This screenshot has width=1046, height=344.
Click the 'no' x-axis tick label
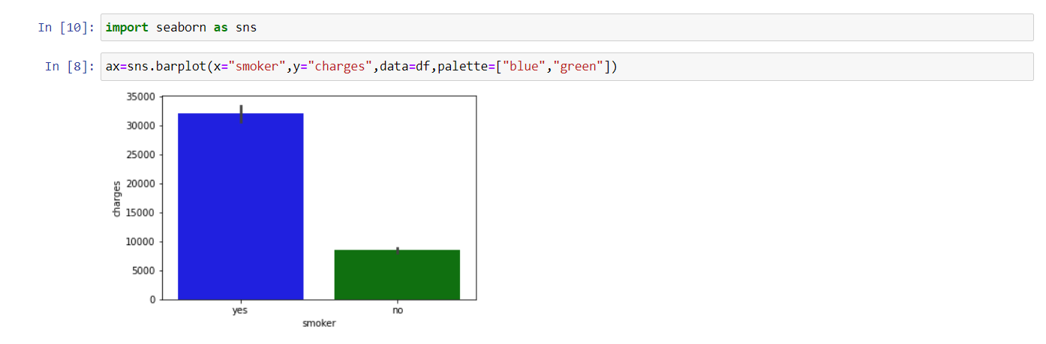(397, 310)
